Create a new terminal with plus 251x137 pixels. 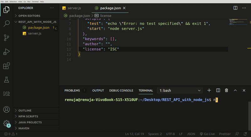[x=209, y=91]
